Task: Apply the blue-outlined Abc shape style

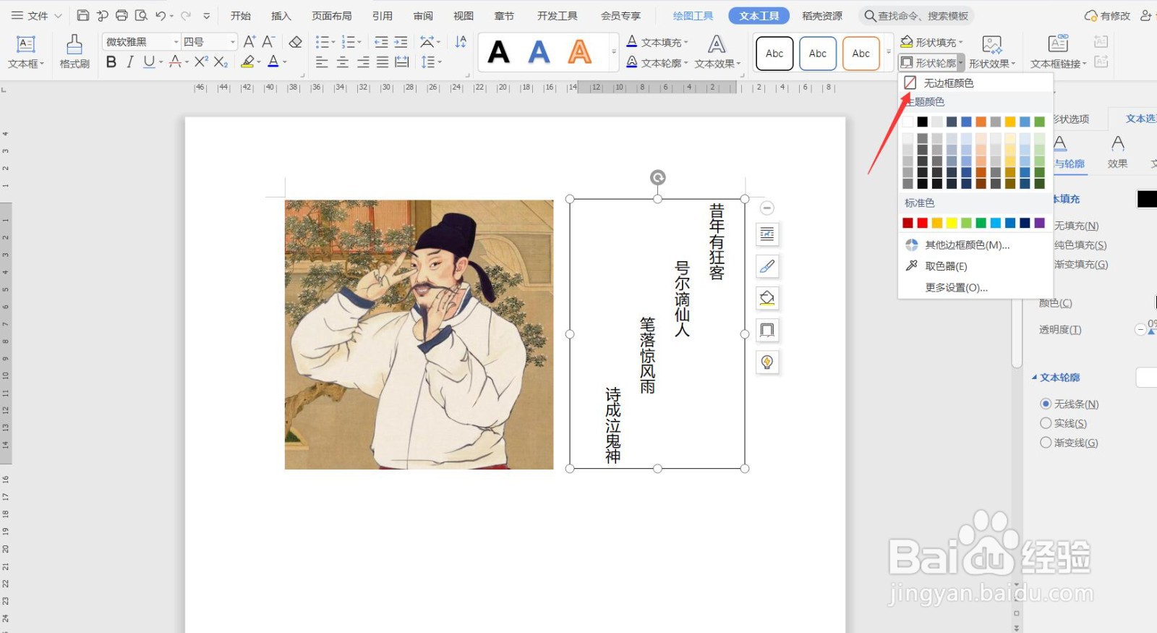Action: pyautogui.click(x=818, y=54)
